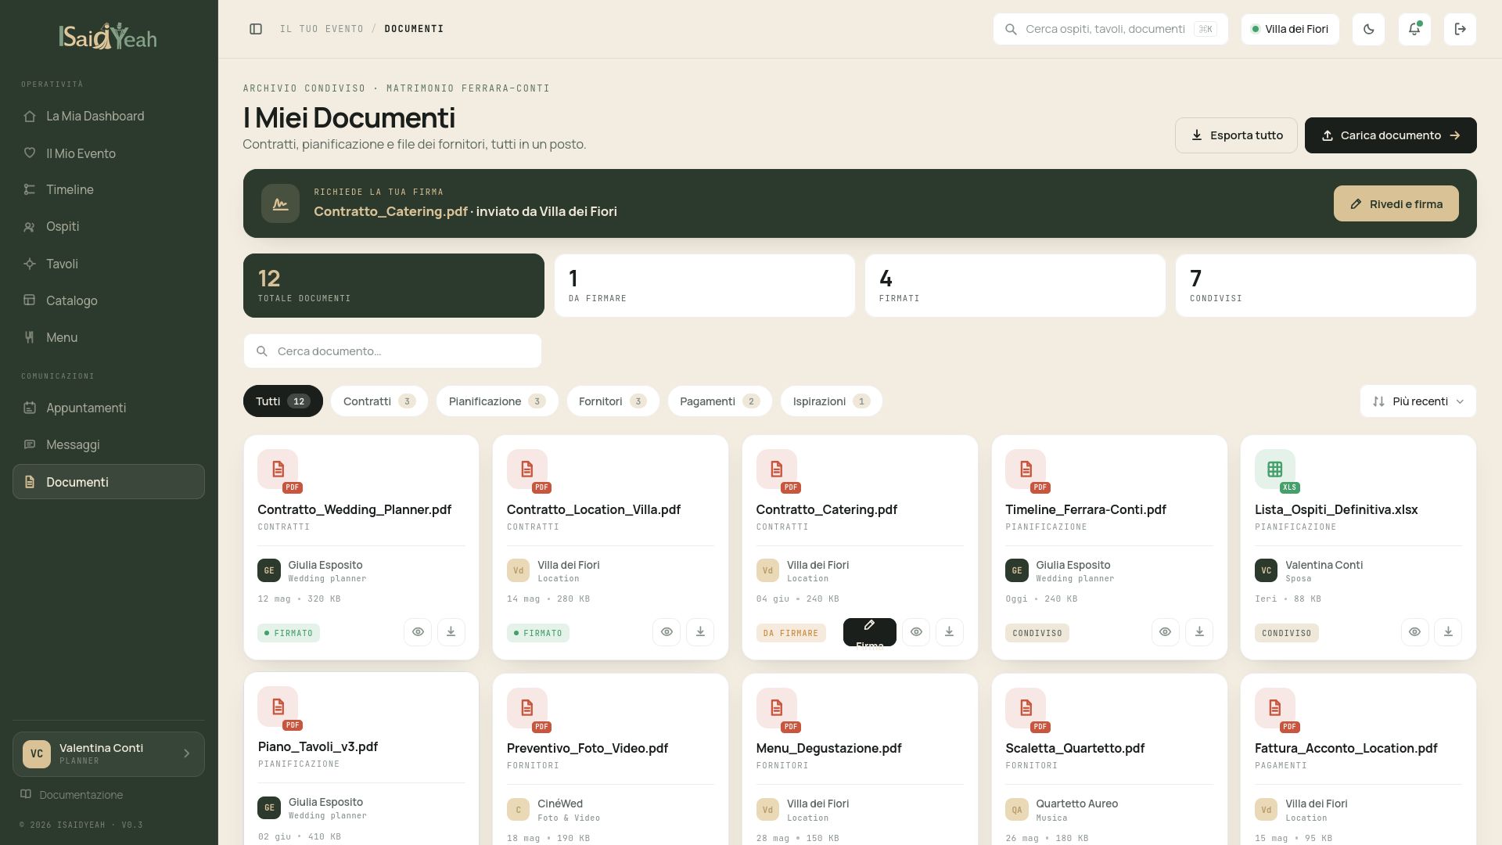Open the Più recenti sort dropdown
Image resolution: width=1502 pixels, height=845 pixels.
1418,401
